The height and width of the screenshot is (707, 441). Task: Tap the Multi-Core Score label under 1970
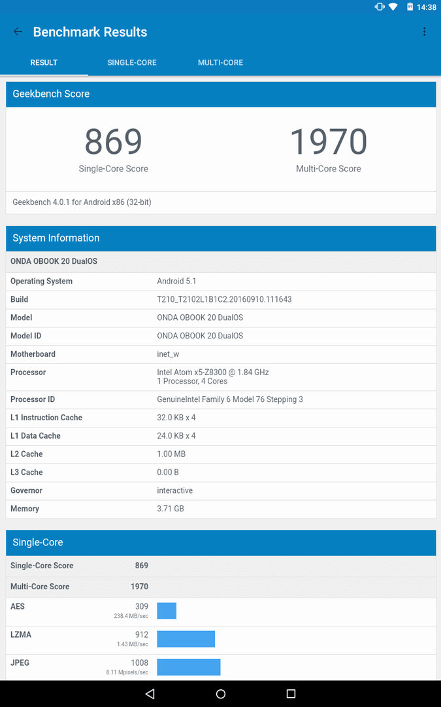[x=329, y=169]
